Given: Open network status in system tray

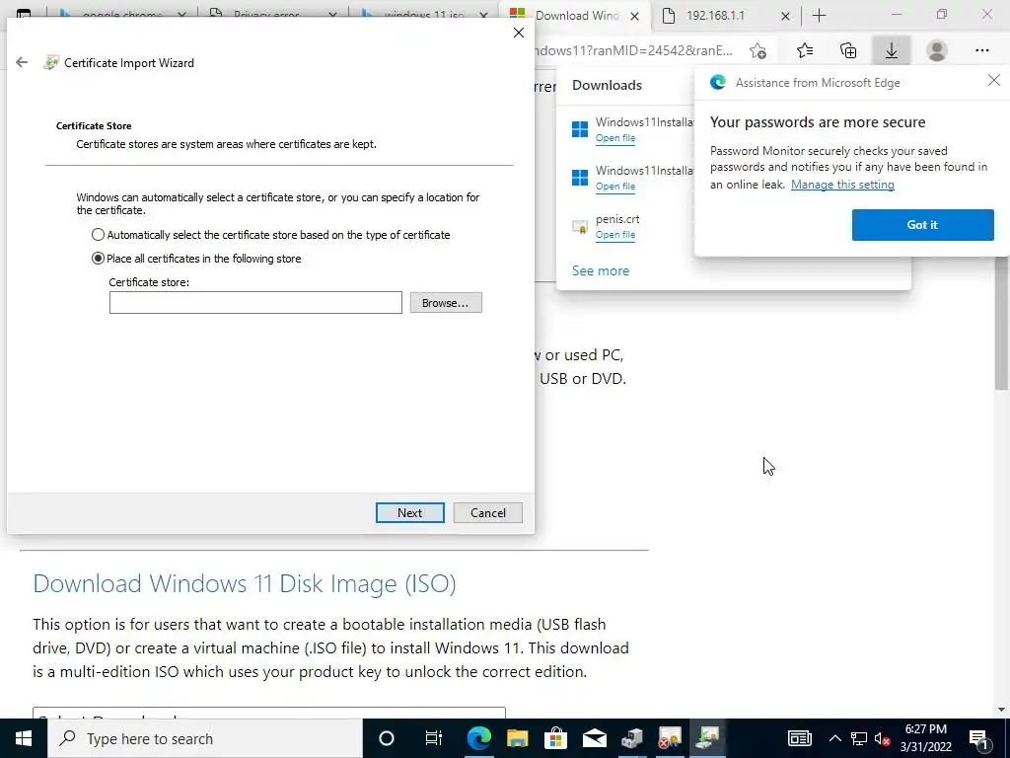Looking at the screenshot, I should 859,738.
